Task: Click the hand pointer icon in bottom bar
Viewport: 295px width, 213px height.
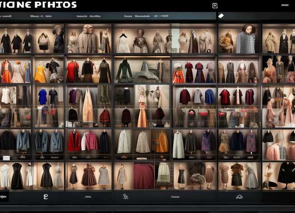Action: click(126, 197)
